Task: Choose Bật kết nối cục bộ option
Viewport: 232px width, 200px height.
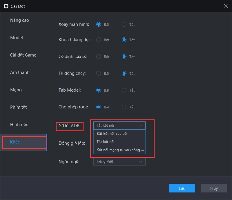Action: [x=112, y=134]
